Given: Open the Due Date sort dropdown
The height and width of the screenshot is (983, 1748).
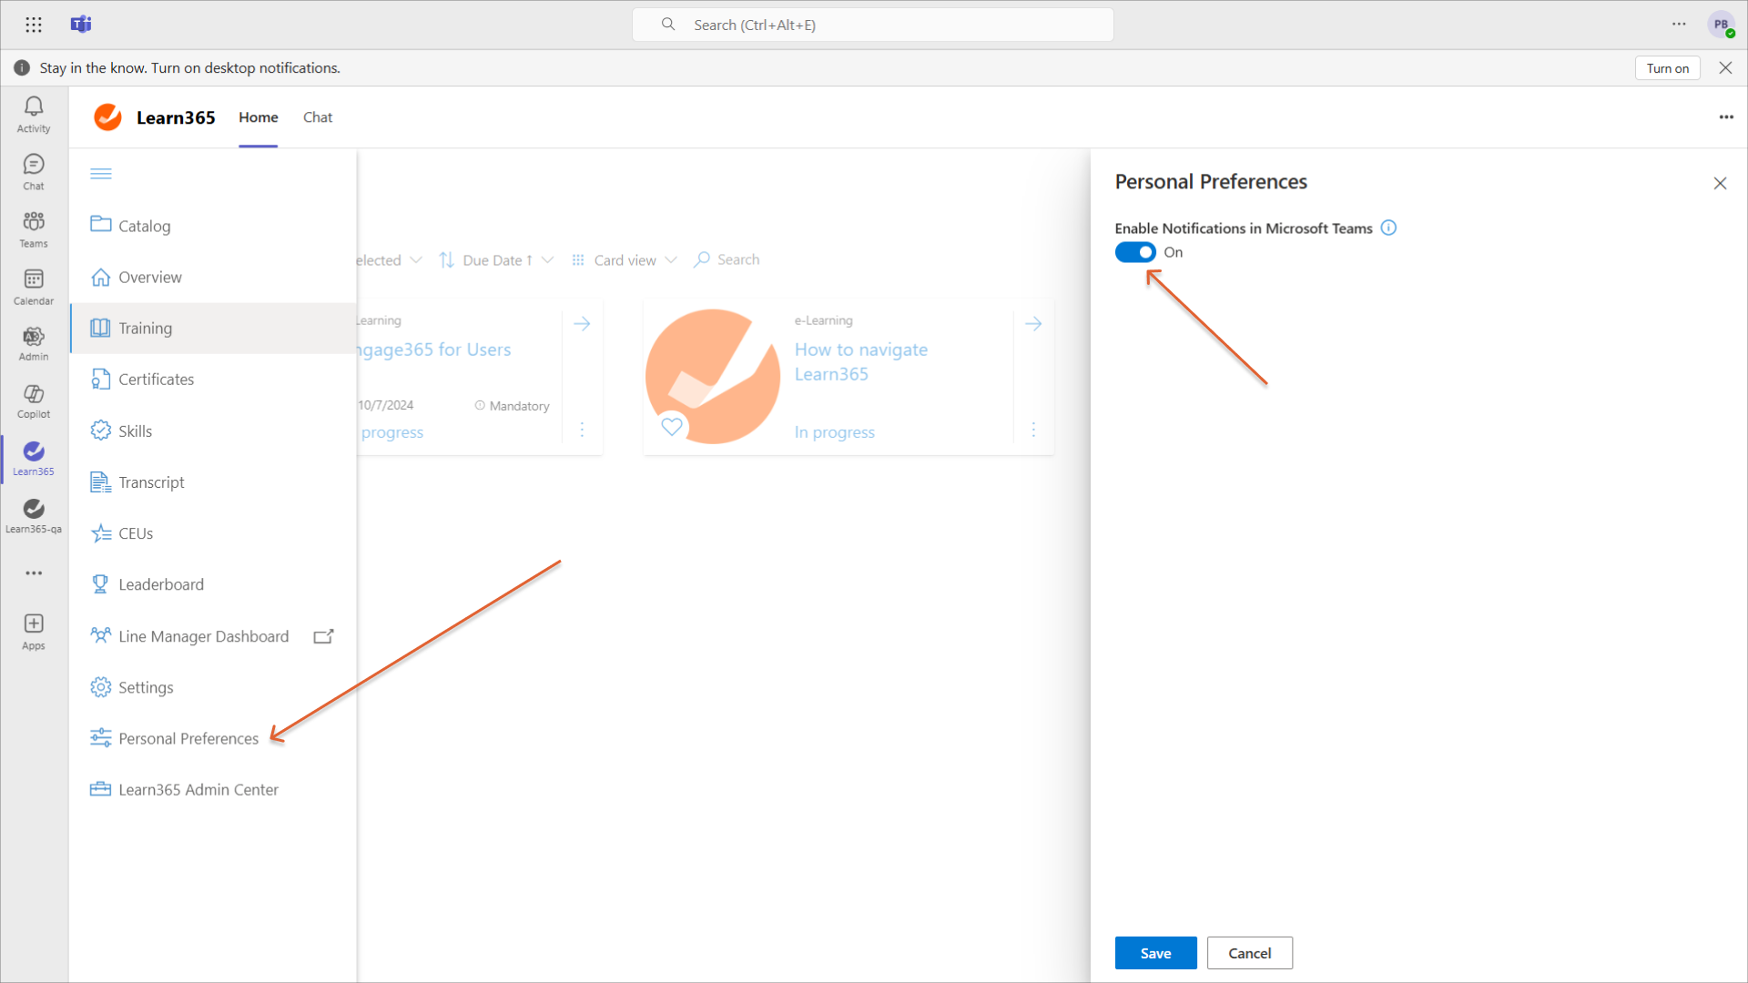Looking at the screenshot, I should pyautogui.click(x=497, y=260).
